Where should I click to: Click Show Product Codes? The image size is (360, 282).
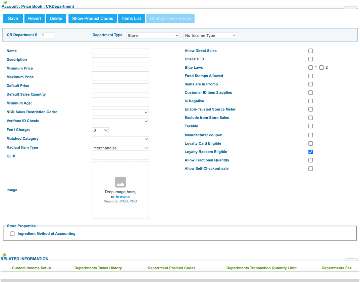92,18
